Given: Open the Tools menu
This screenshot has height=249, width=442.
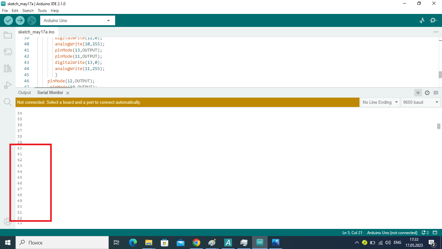Looking at the screenshot, I should coord(42,11).
